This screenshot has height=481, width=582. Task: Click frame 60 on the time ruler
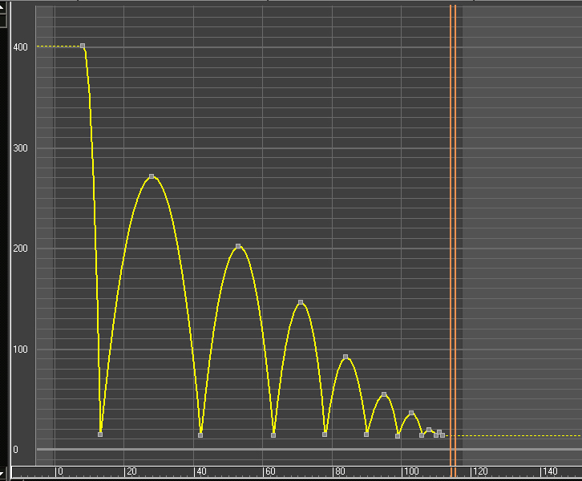pyautogui.click(x=271, y=471)
